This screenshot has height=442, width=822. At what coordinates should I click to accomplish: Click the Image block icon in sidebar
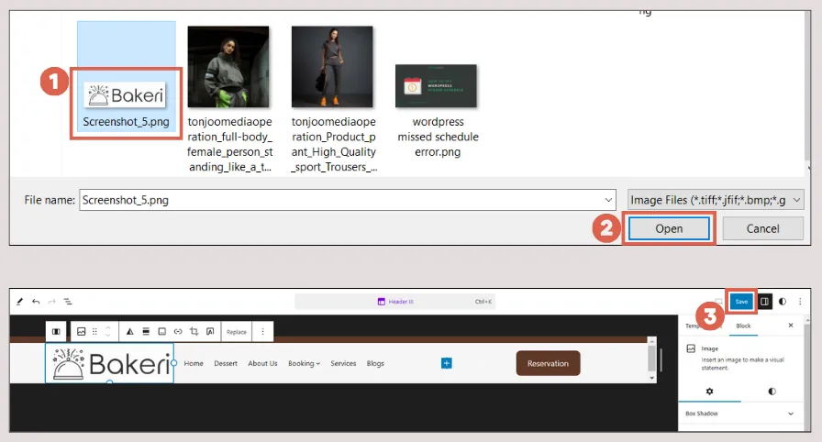(x=691, y=348)
